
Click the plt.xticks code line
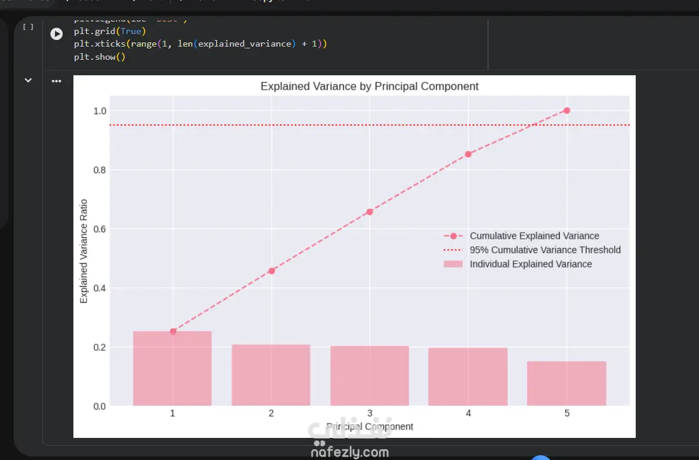(201, 44)
